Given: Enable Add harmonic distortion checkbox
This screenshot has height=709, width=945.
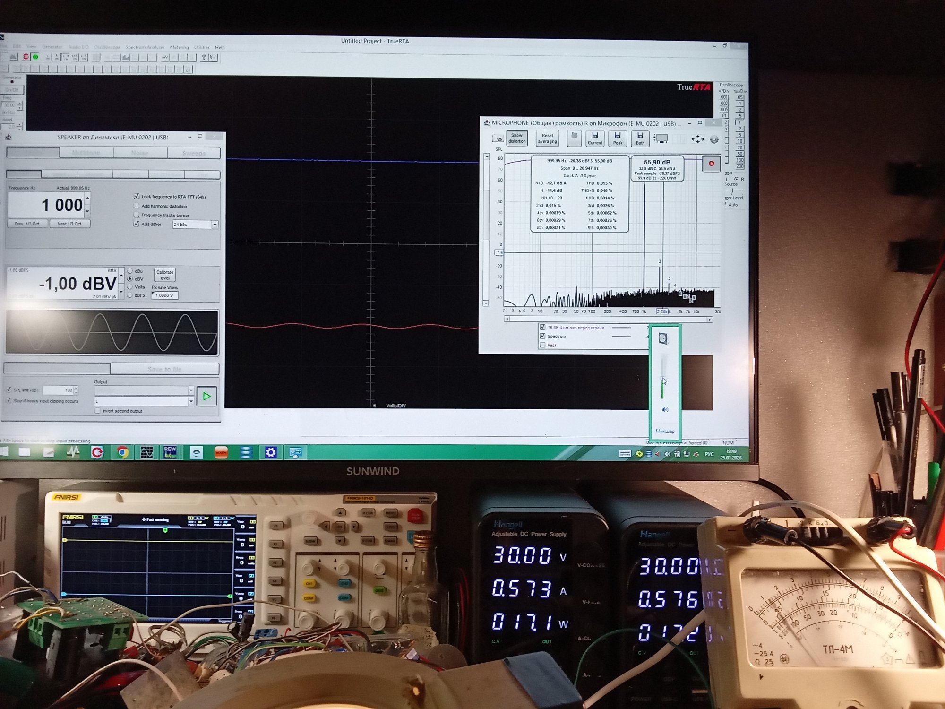Looking at the screenshot, I should click(137, 206).
